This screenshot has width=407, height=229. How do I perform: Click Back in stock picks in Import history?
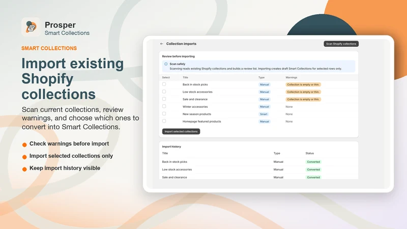point(175,162)
